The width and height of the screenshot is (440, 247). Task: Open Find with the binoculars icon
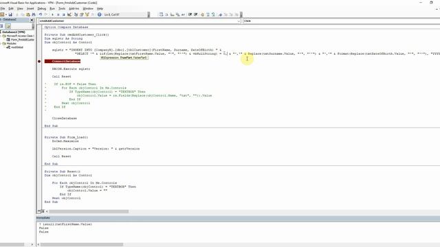pyautogui.click(x=34, y=14)
